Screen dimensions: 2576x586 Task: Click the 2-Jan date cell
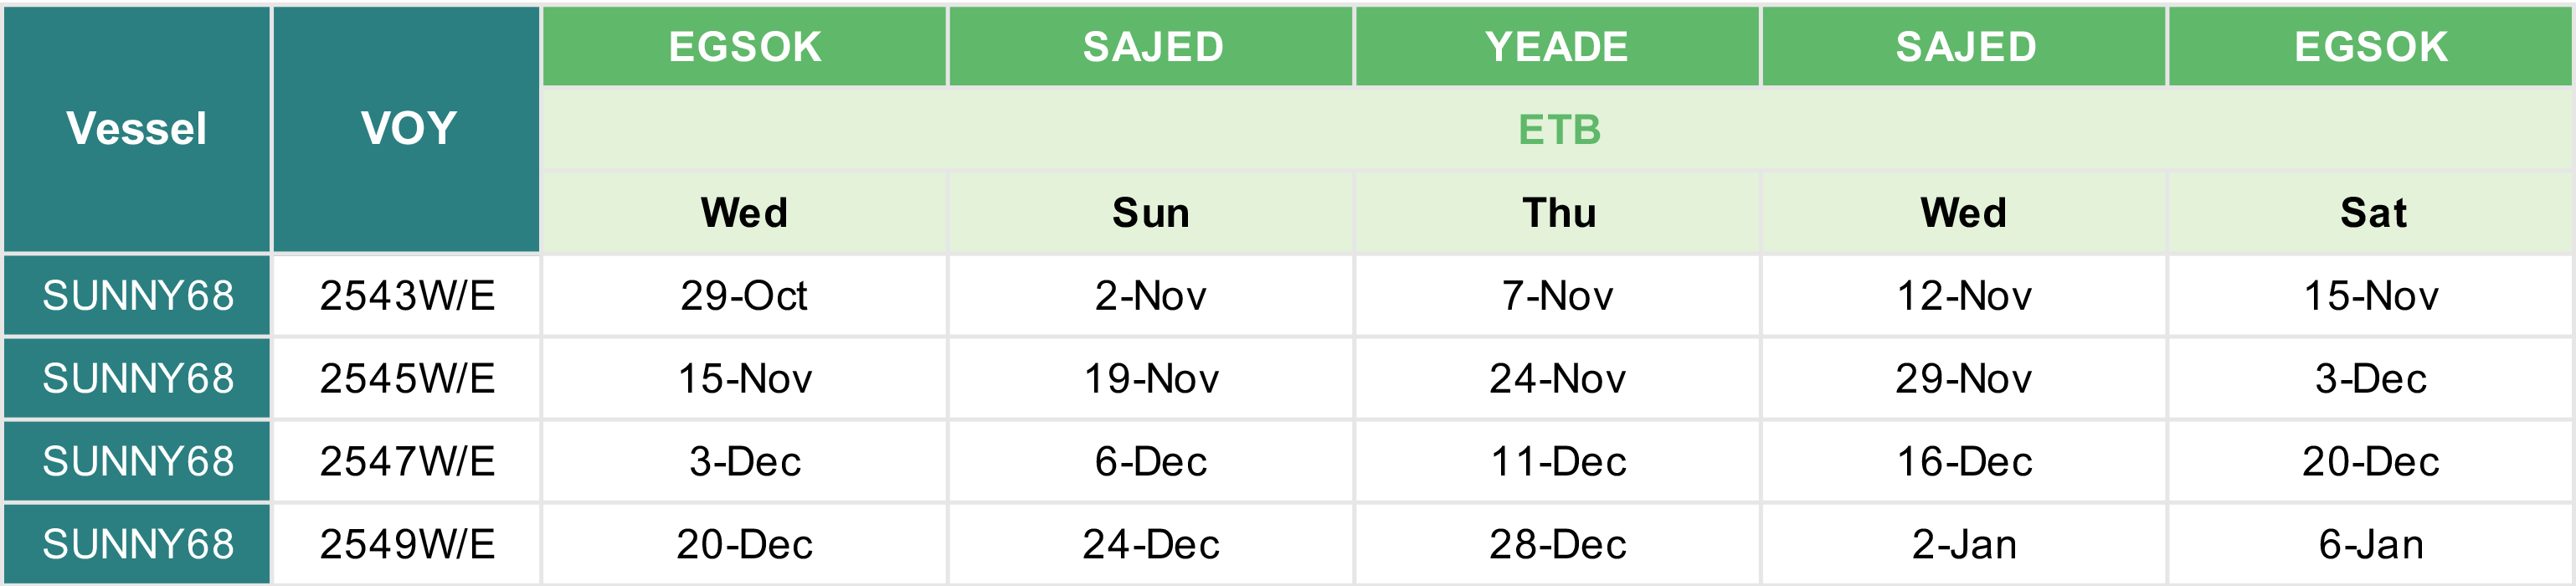click(1964, 545)
